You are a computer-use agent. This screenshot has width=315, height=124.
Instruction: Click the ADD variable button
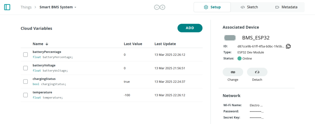(190, 28)
